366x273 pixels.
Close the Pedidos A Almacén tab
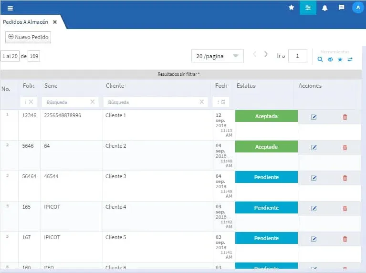[x=55, y=22]
